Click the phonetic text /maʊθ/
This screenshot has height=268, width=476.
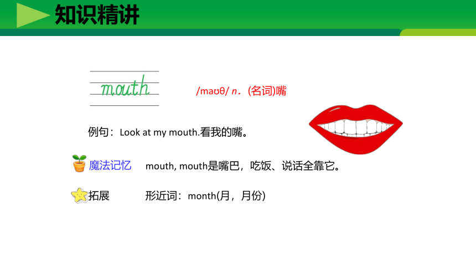[x=212, y=91]
